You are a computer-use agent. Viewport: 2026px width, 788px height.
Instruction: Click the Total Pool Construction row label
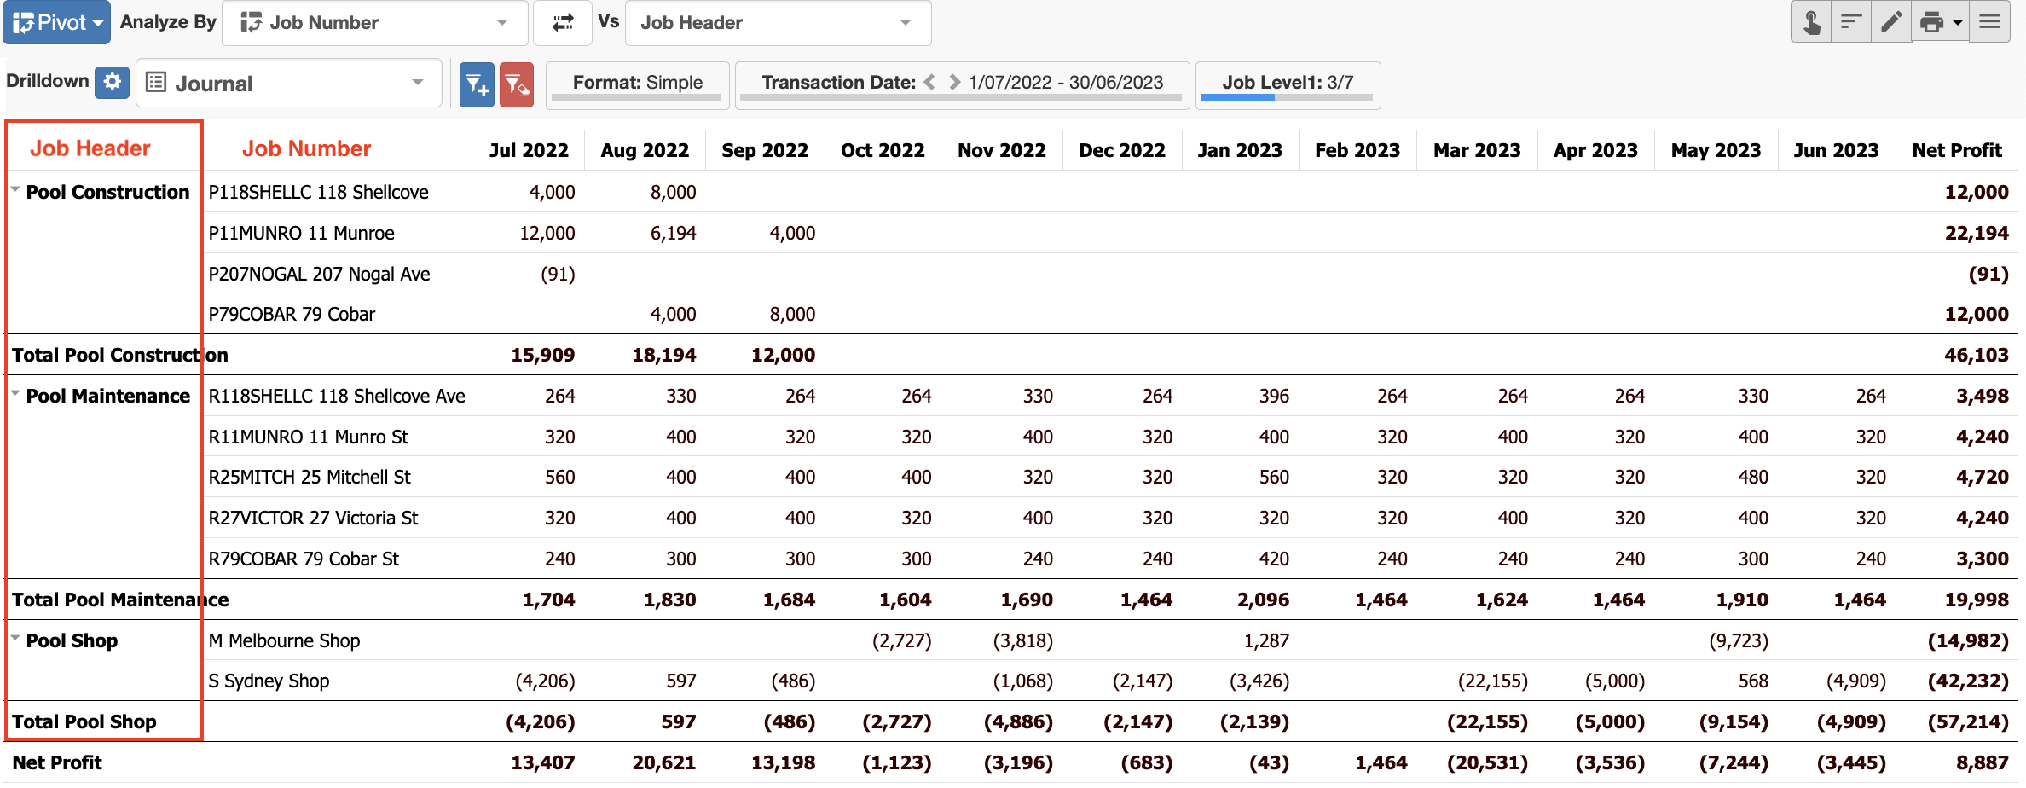tap(120, 355)
